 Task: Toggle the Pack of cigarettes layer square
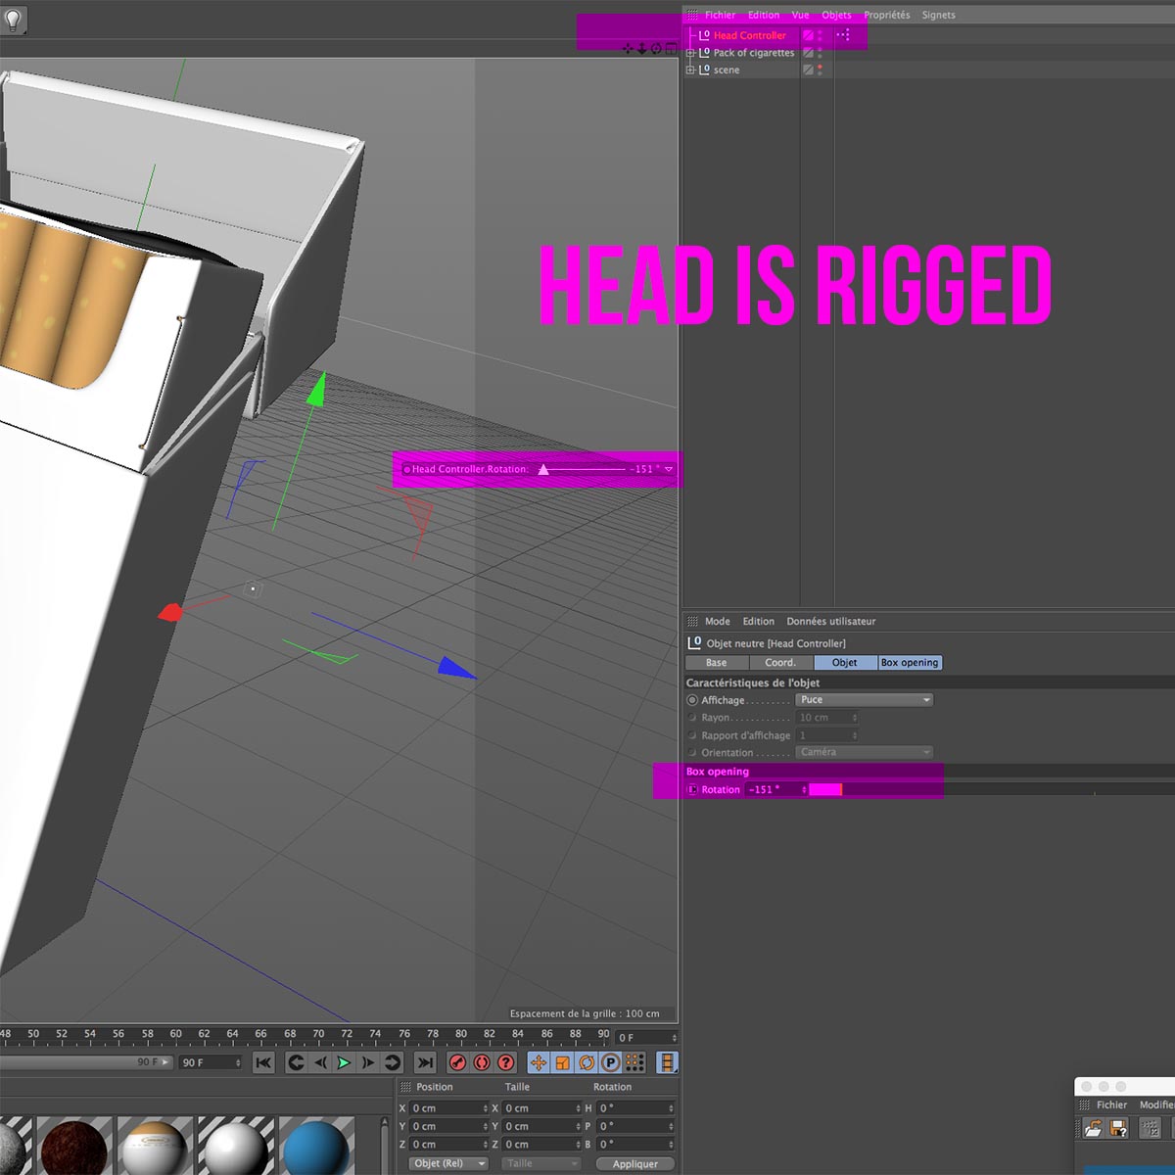coord(808,53)
